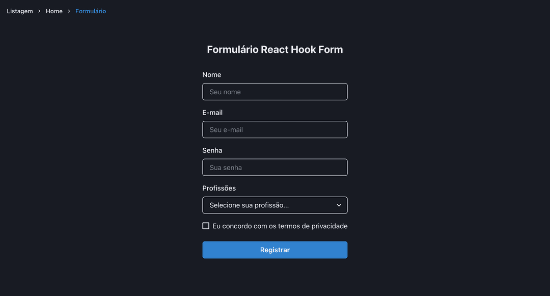The height and width of the screenshot is (296, 550).
Task: Select the 'Selecione sua profissão...' placeholder text
Action: pos(249,205)
